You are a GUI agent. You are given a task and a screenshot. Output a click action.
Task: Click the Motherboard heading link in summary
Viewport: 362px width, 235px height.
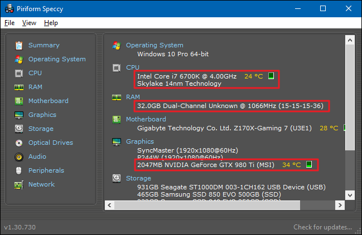tap(146, 119)
